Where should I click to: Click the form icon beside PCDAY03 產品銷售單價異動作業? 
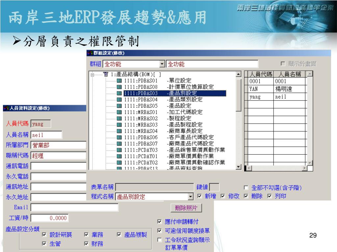[x=119, y=150]
